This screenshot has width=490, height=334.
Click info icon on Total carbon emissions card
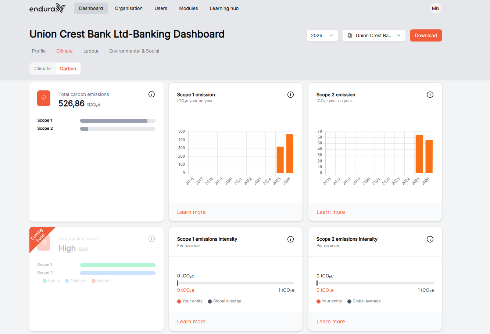pyautogui.click(x=151, y=94)
